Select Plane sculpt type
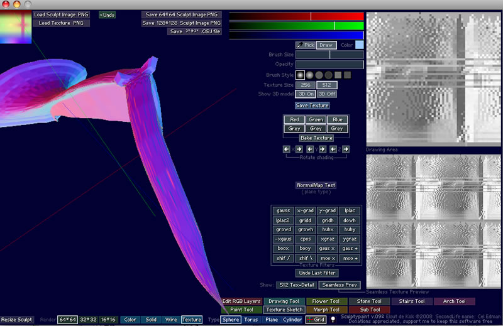This screenshot has width=503, height=326. (x=272, y=320)
